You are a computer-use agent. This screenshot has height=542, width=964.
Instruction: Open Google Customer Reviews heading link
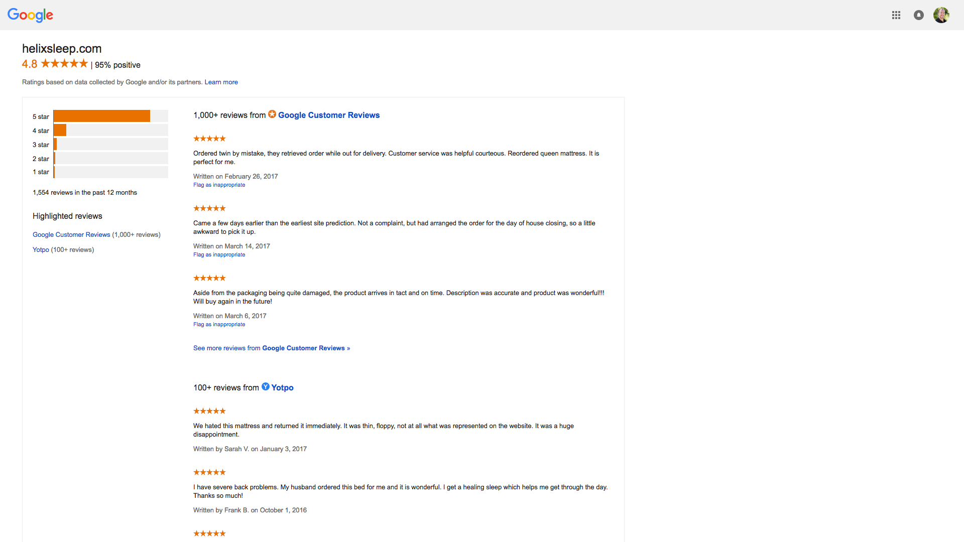(x=329, y=115)
